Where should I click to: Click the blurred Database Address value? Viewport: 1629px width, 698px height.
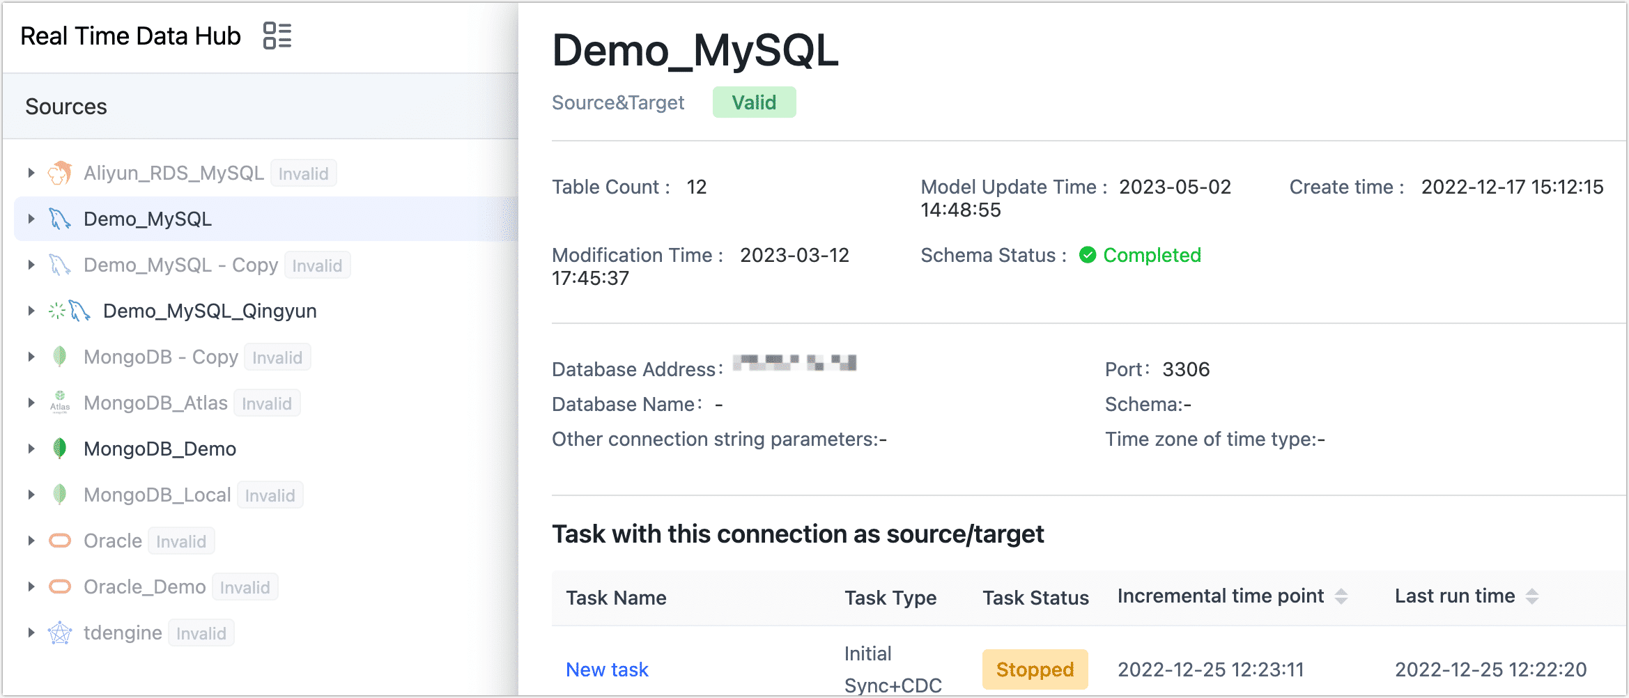(x=794, y=362)
